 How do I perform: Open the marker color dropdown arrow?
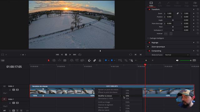pos(114,61)
